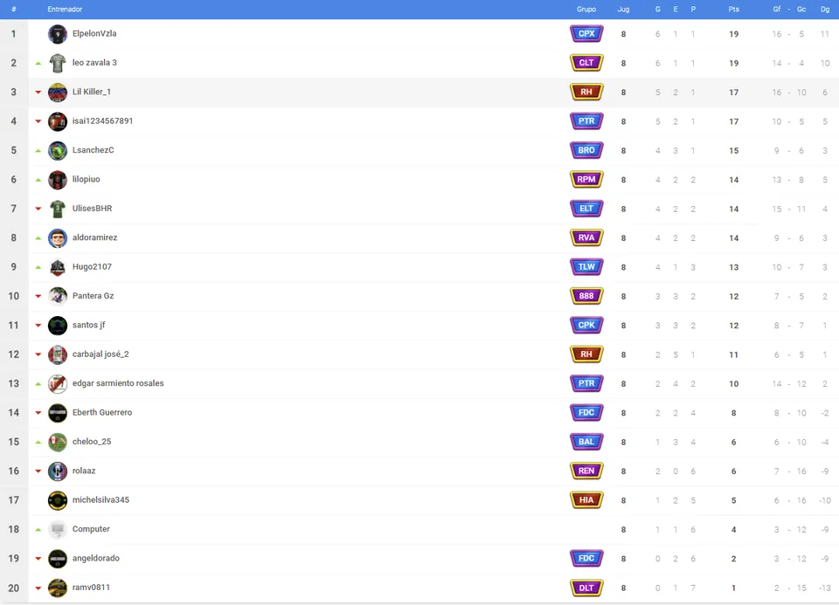Click the Entrenador column header
The image size is (839, 605).
[x=65, y=9]
